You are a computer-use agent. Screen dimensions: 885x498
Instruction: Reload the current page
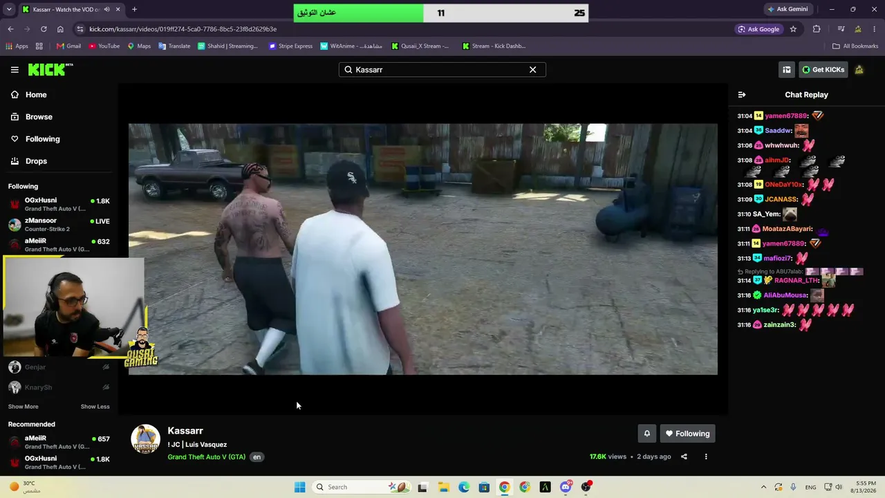coord(44,29)
